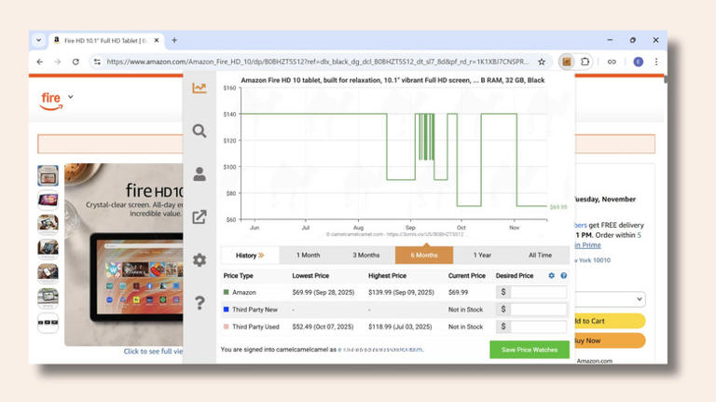Expand the dropdown arrow beside Fire logo
The image size is (716, 402).
click(71, 97)
